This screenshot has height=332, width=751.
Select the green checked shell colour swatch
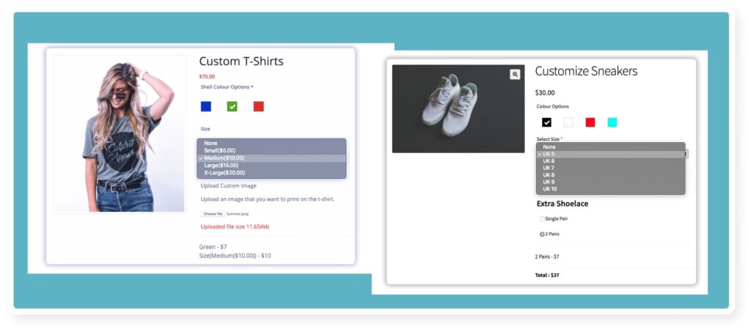tap(232, 106)
